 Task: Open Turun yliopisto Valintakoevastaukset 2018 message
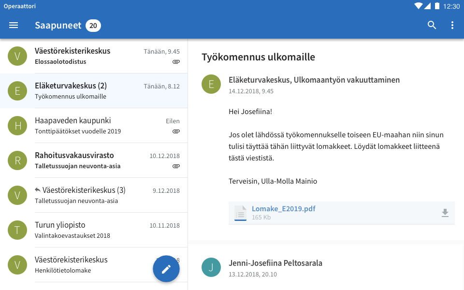97,230
